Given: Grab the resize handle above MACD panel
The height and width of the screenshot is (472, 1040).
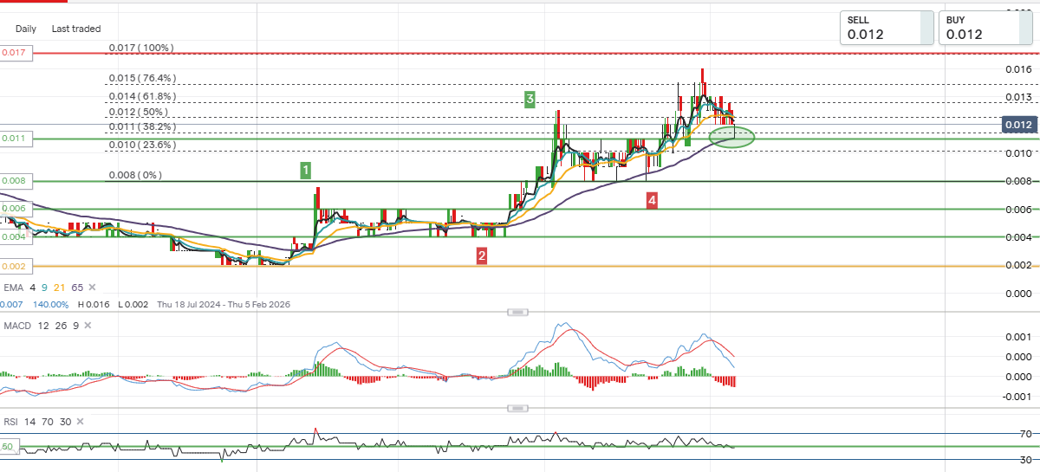Looking at the screenshot, I should tap(517, 312).
